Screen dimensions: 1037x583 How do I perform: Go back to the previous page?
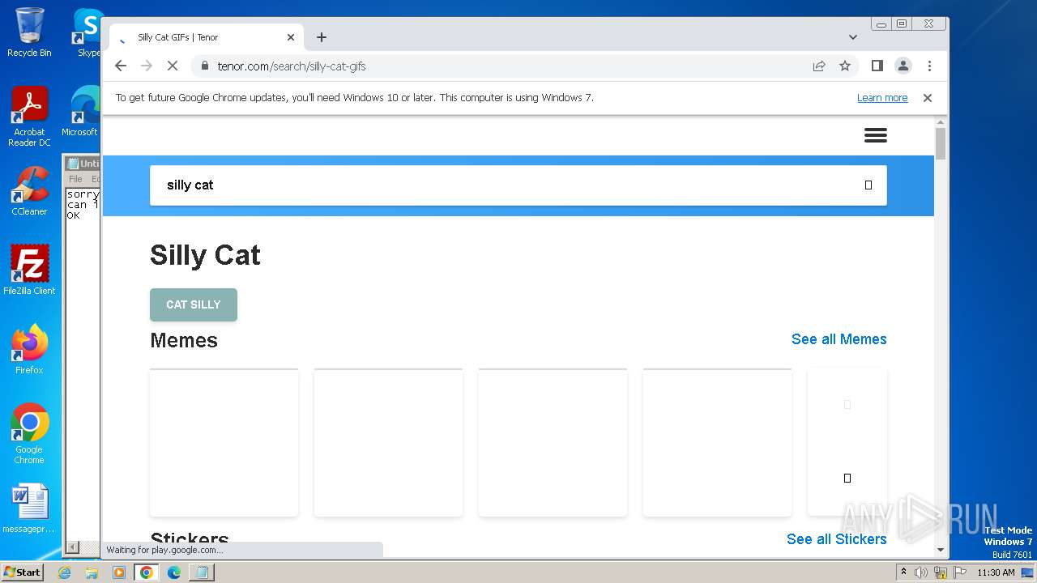(x=121, y=66)
